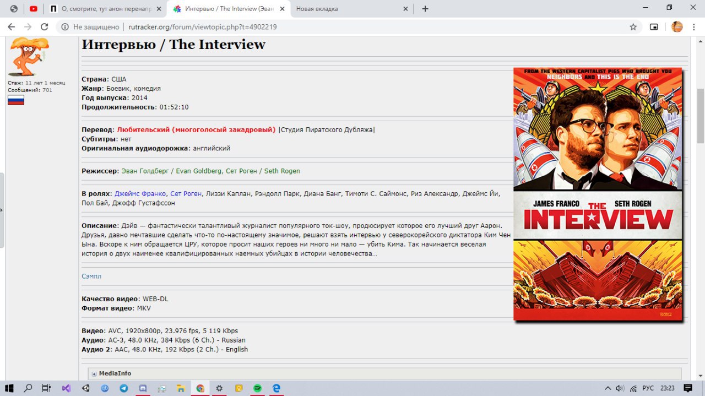The height and width of the screenshot is (396, 705).
Task: Open the Сет Роген actor link in cast
Action: point(186,193)
